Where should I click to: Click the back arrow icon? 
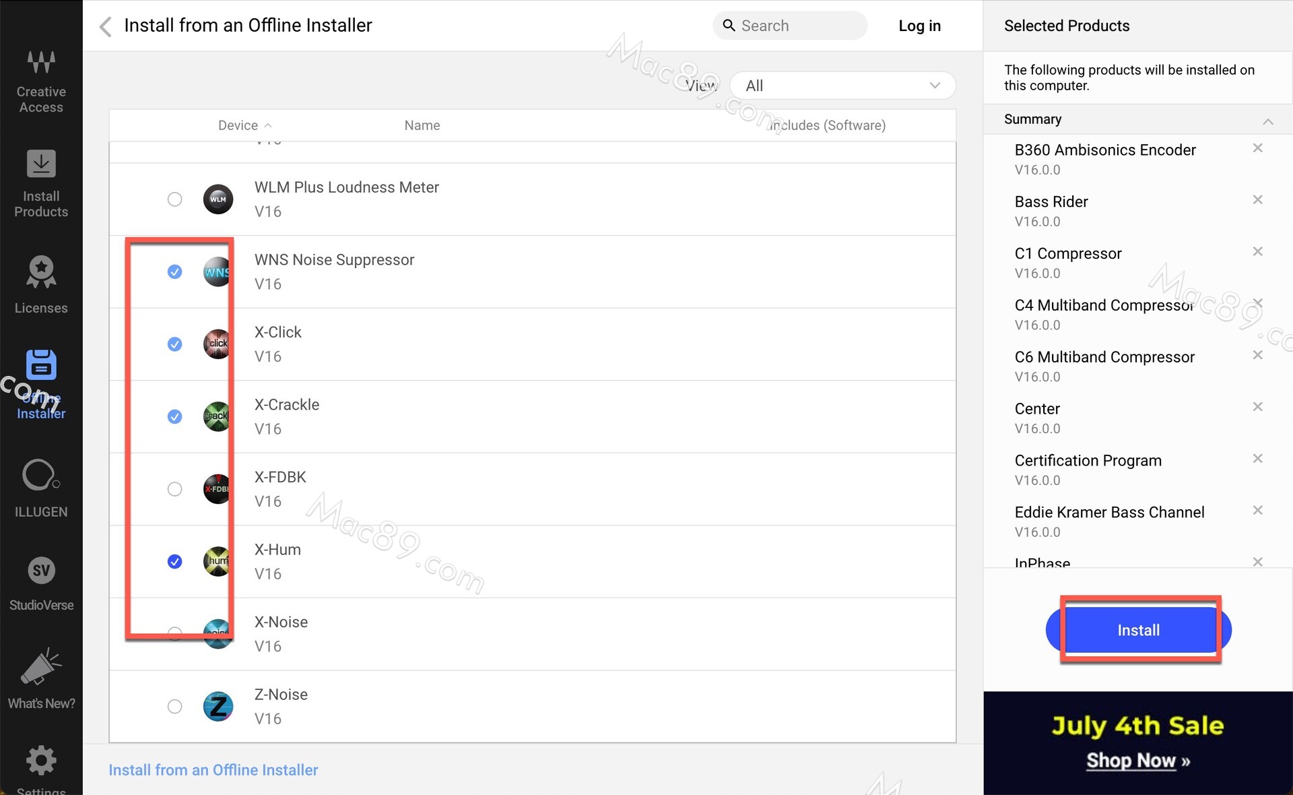pos(105,26)
